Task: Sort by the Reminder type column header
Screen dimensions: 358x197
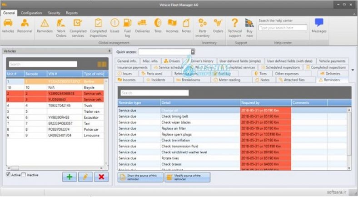Action: point(139,103)
